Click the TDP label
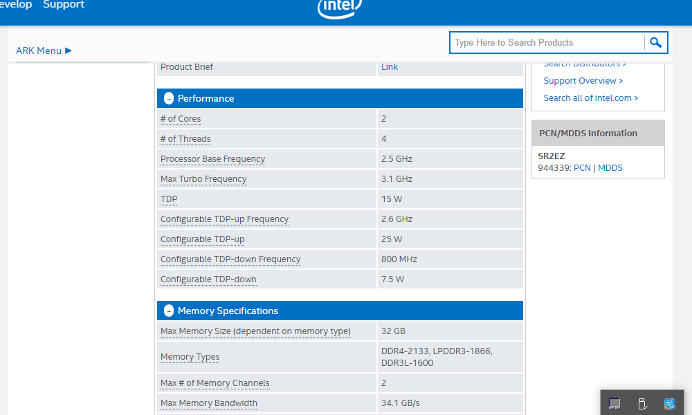This screenshot has height=415, width=692. 169,199
